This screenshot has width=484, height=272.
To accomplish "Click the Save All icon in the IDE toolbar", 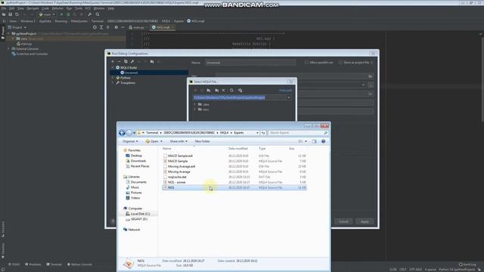I will (x=10, y=14).
